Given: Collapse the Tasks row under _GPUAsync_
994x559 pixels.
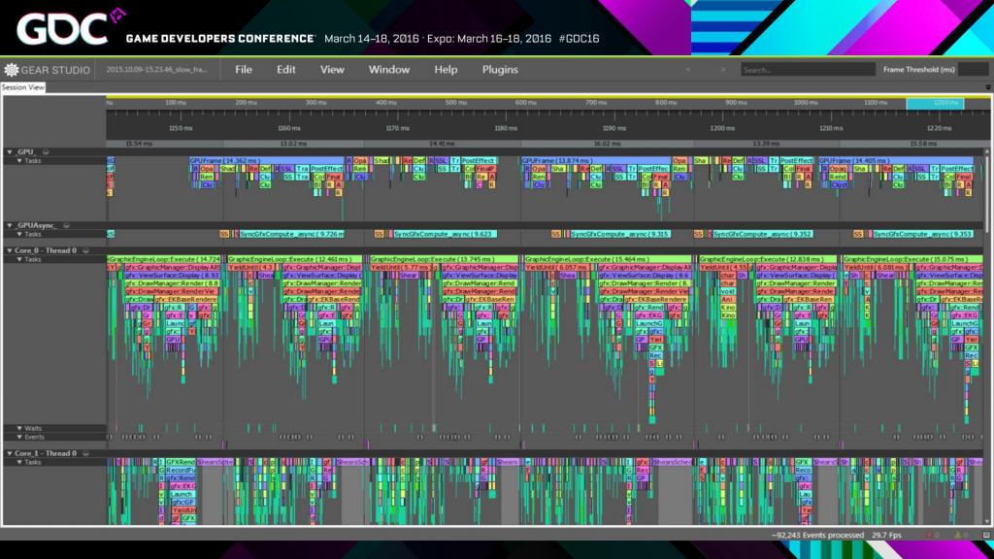Looking at the screenshot, I should click(19, 234).
